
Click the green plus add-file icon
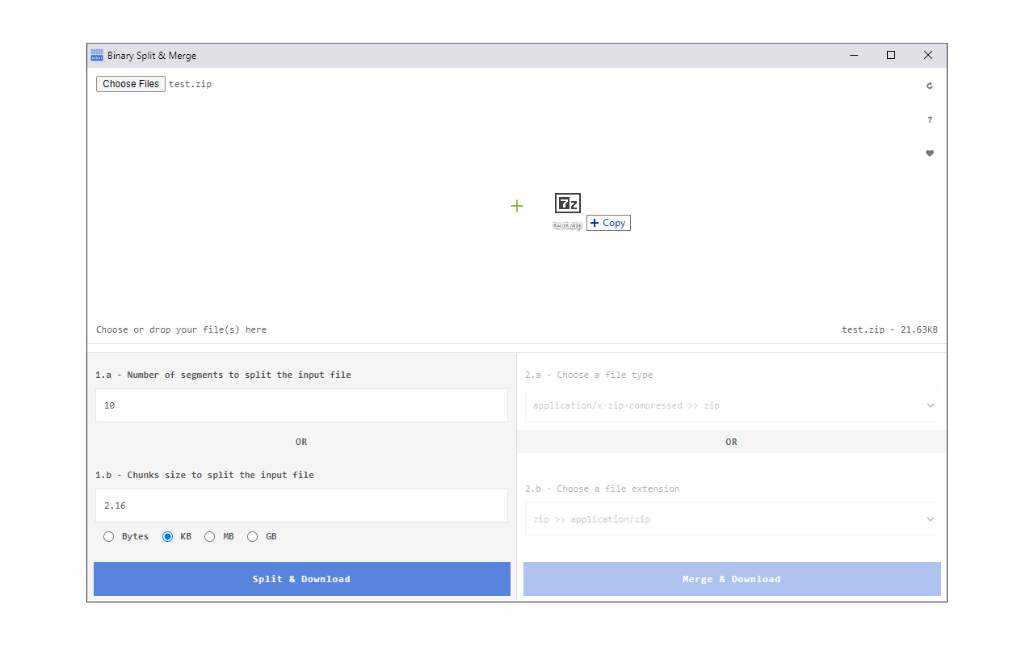click(x=516, y=206)
